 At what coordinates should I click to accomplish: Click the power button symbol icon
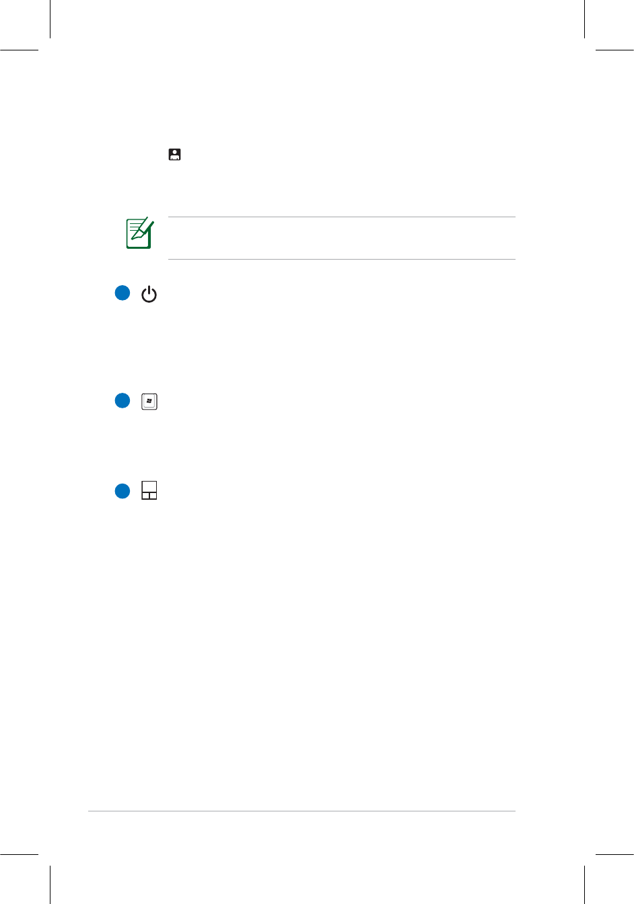point(149,295)
